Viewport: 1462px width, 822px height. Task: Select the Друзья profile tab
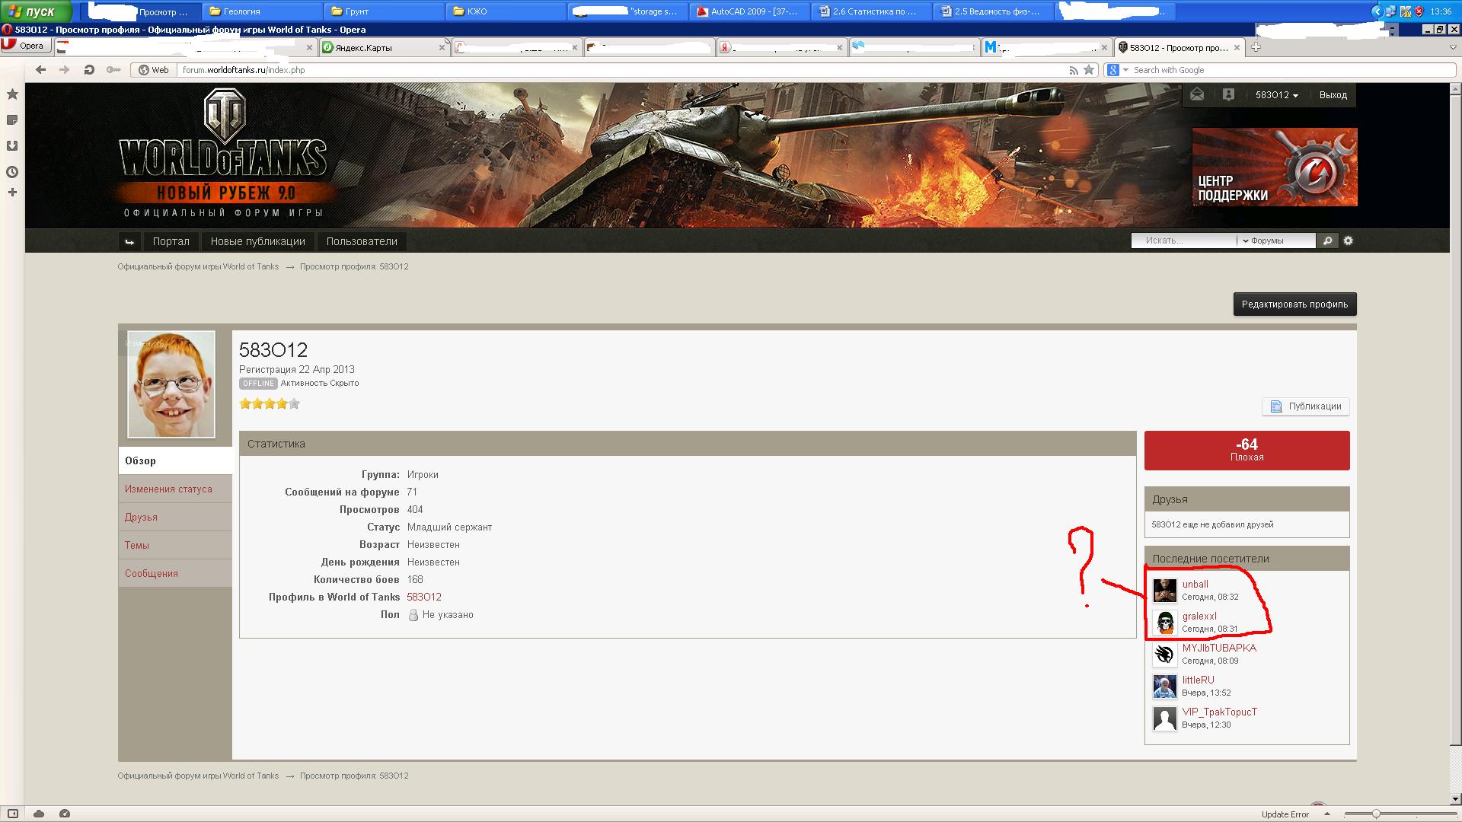(x=142, y=518)
